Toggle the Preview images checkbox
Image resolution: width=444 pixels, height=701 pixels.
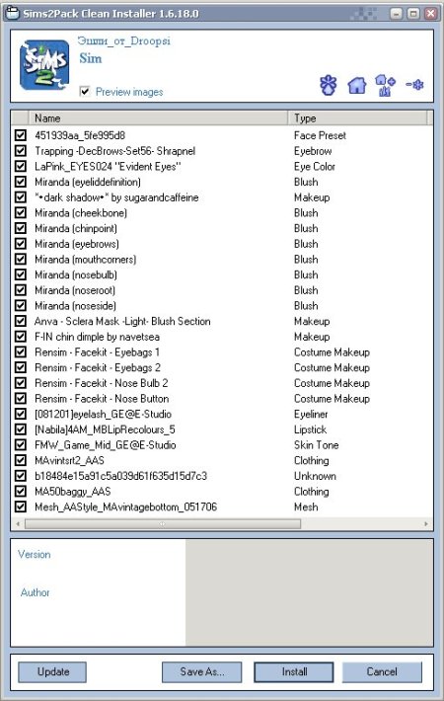pos(85,91)
